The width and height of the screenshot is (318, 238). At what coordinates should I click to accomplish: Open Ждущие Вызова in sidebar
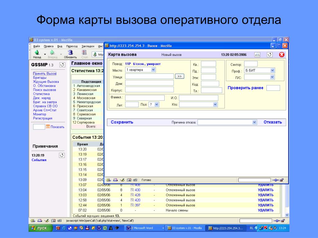[46, 82]
